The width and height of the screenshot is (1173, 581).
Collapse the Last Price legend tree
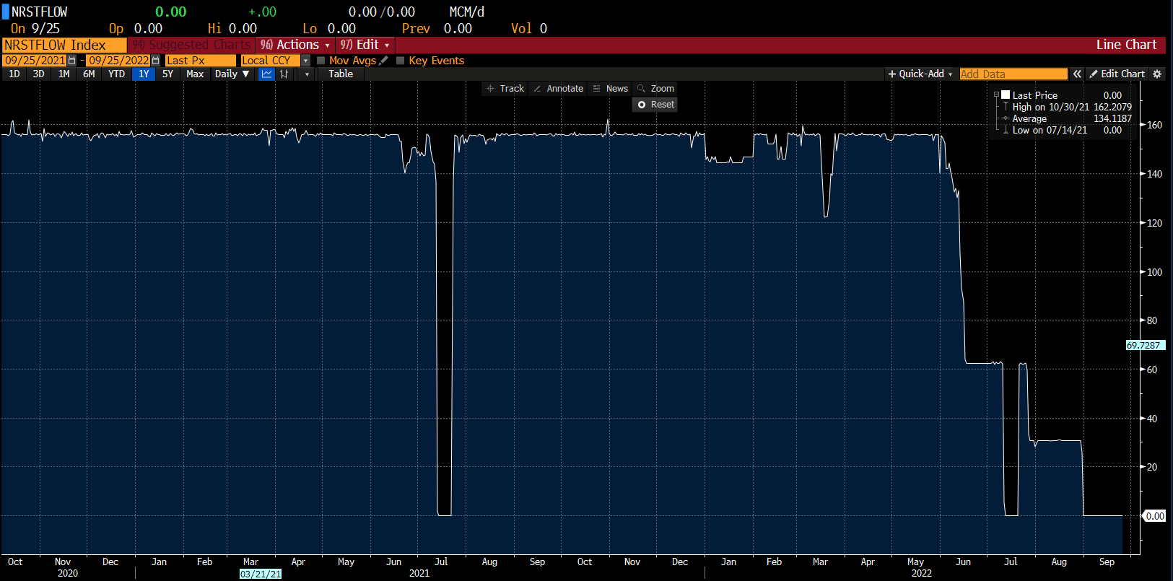pyautogui.click(x=997, y=95)
